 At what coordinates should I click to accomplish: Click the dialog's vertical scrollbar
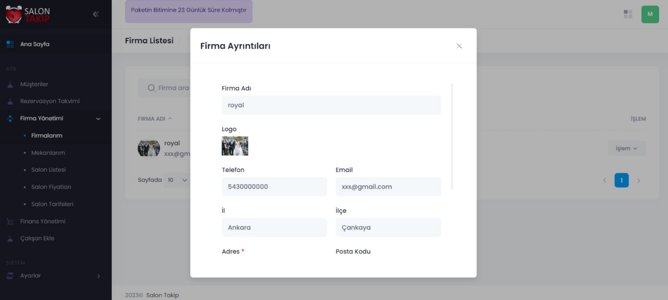pos(452,137)
